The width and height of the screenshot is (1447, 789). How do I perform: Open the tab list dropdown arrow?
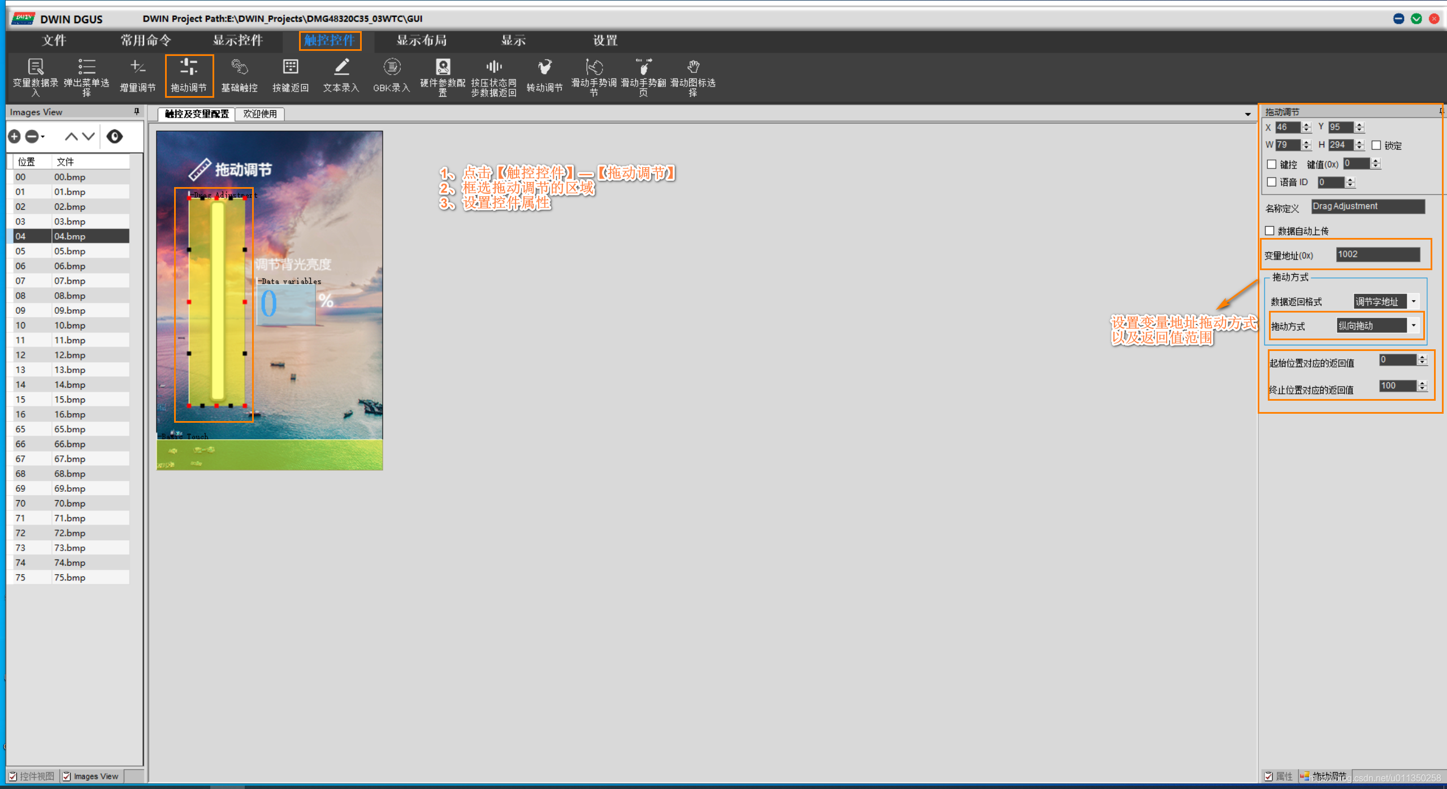1247,114
